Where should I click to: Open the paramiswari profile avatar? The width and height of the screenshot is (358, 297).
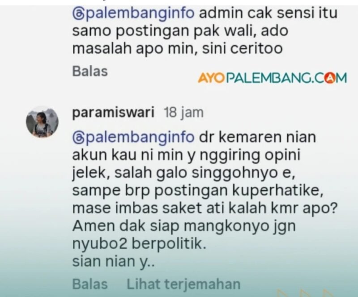(x=42, y=122)
